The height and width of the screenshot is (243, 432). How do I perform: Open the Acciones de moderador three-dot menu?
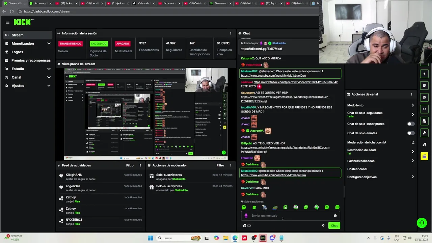click(231, 165)
